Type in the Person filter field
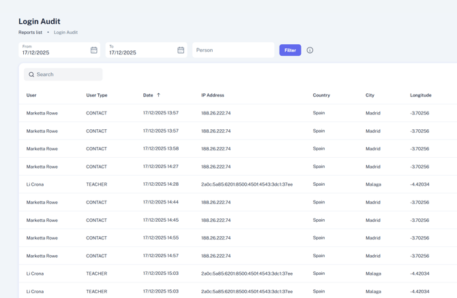The width and height of the screenshot is (457, 298). [233, 50]
